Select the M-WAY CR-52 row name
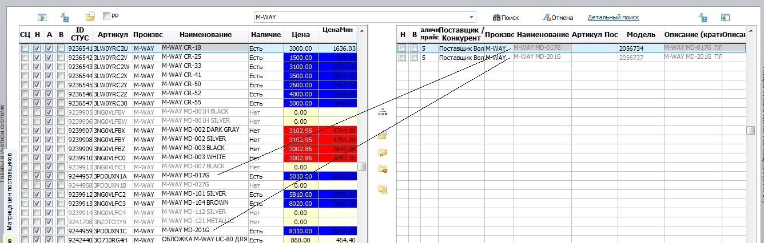 point(205,94)
